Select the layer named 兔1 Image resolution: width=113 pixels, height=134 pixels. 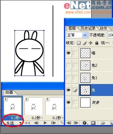(94, 78)
